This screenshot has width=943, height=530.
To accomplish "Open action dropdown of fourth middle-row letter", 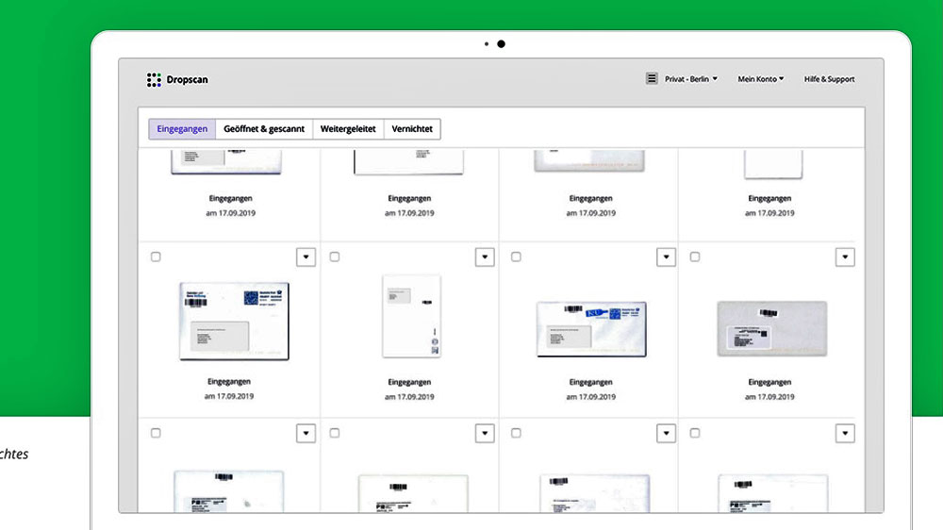I will pos(845,257).
